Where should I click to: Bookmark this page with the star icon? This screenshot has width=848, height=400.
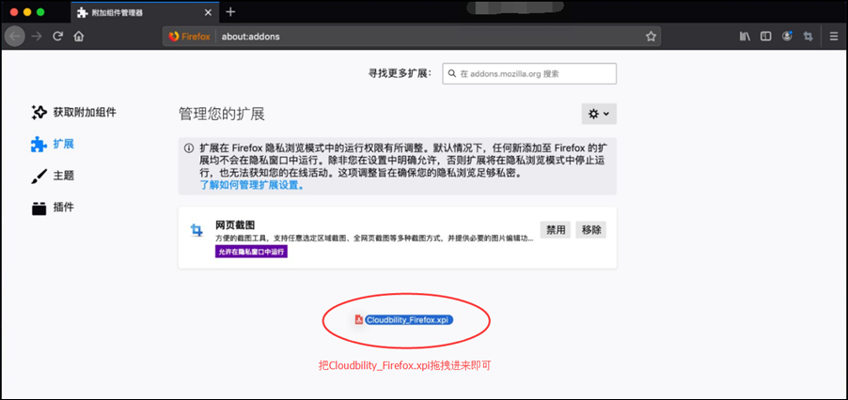(x=650, y=37)
